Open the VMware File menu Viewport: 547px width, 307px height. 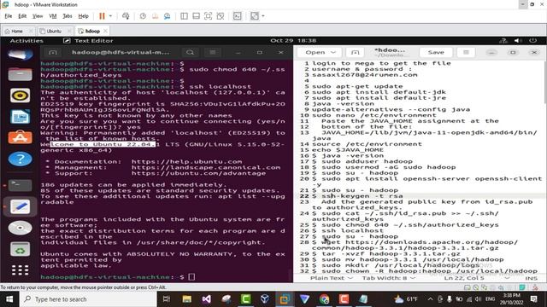pyautogui.click(x=8, y=16)
